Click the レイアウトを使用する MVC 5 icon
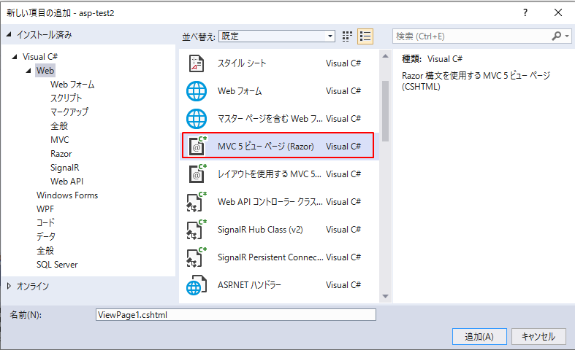 point(198,174)
